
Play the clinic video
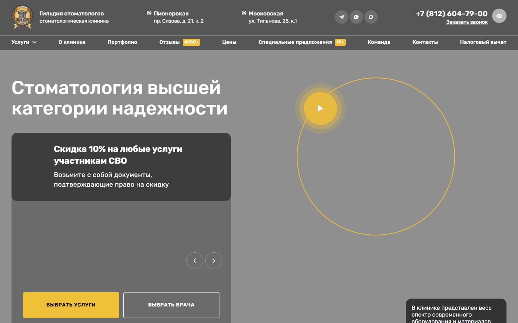tap(321, 108)
